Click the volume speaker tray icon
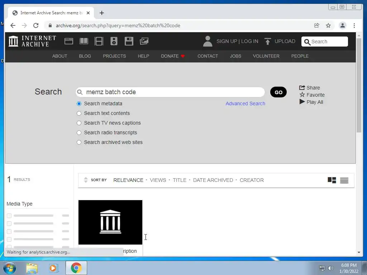Viewport: 367px width, 275px height. (x=331, y=268)
